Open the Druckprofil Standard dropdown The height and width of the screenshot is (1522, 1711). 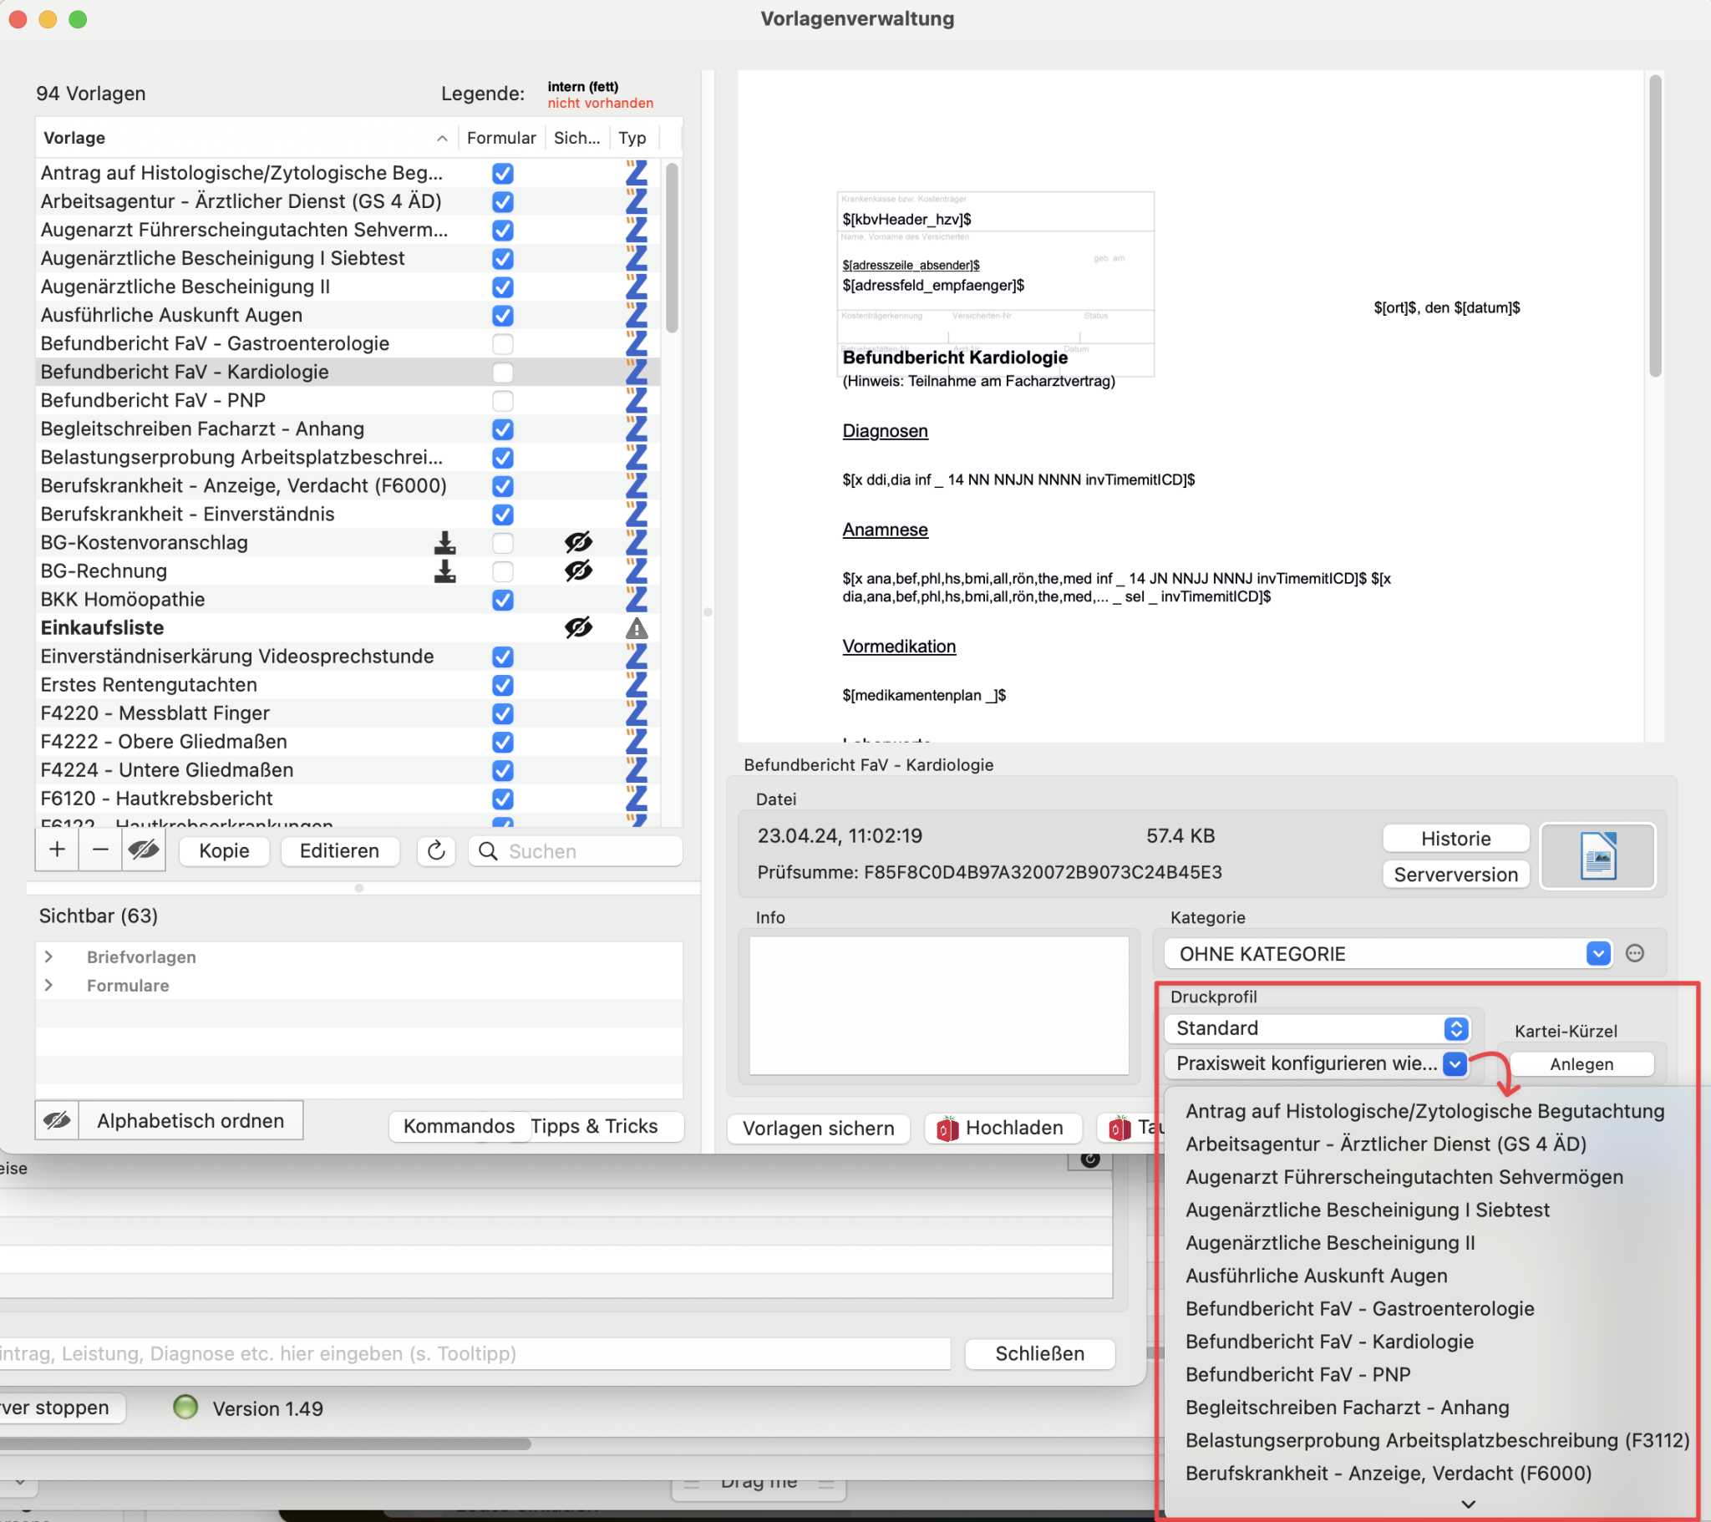[1317, 1028]
